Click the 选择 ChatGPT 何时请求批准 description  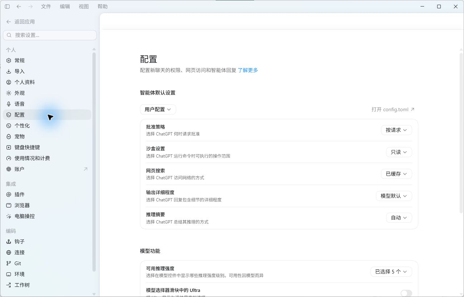(173, 134)
